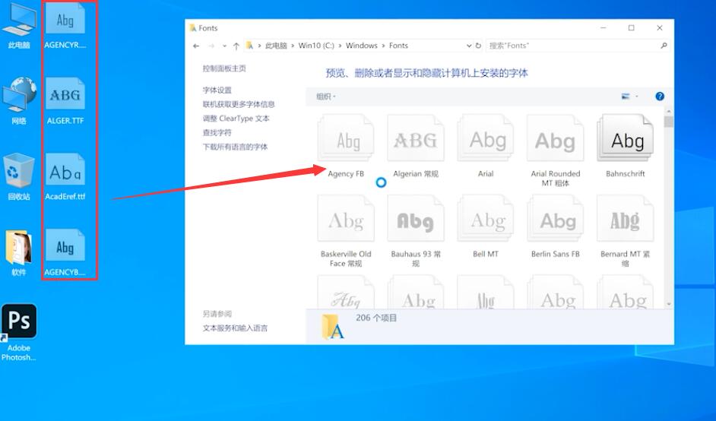716x421 pixels.
Task: Change view with the view options icon
Action: (x=626, y=97)
